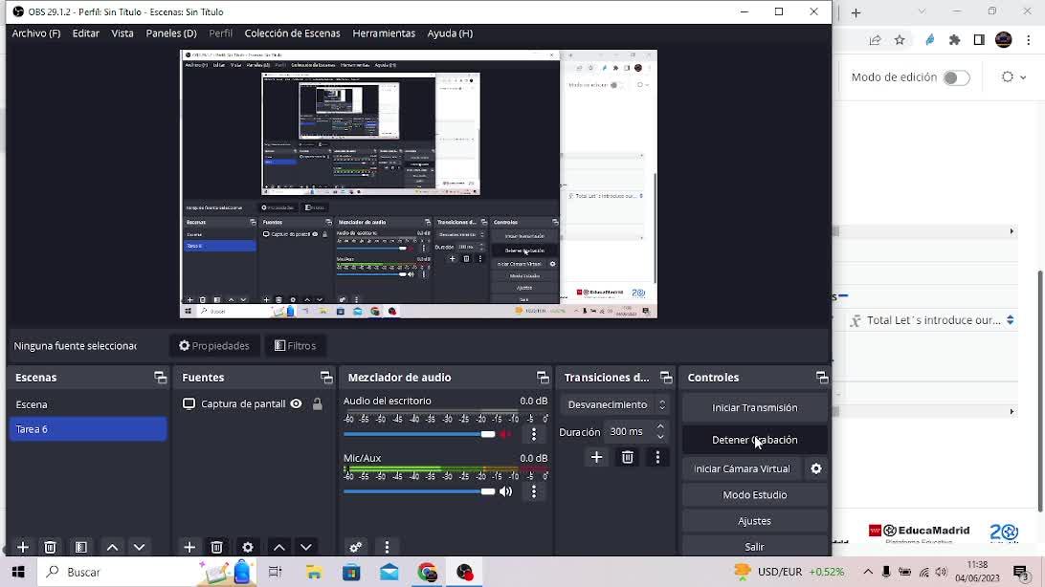Remove the transition with trash icon

point(628,457)
